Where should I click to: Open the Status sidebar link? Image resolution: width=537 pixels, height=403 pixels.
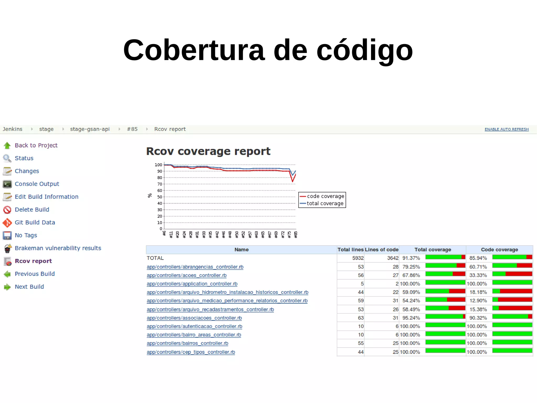click(x=24, y=158)
